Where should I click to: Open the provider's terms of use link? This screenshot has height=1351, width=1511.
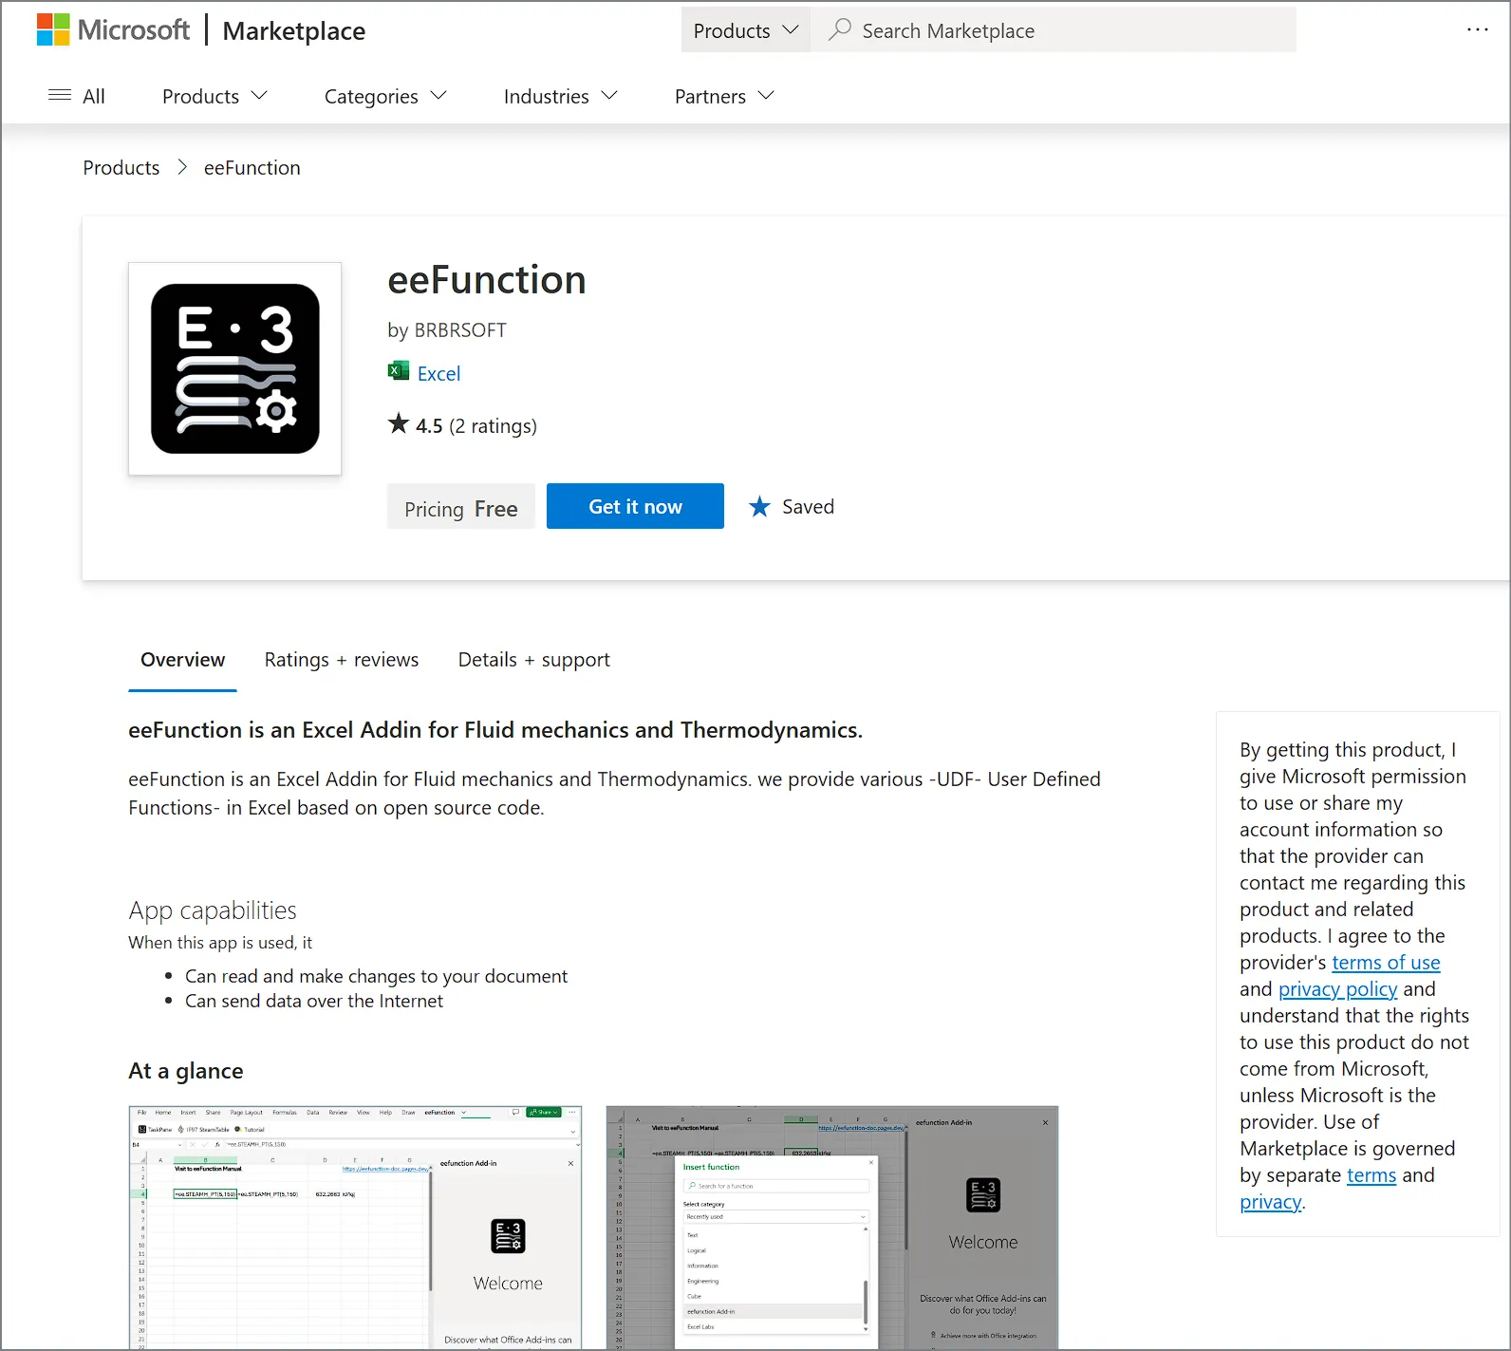pyautogui.click(x=1385, y=963)
